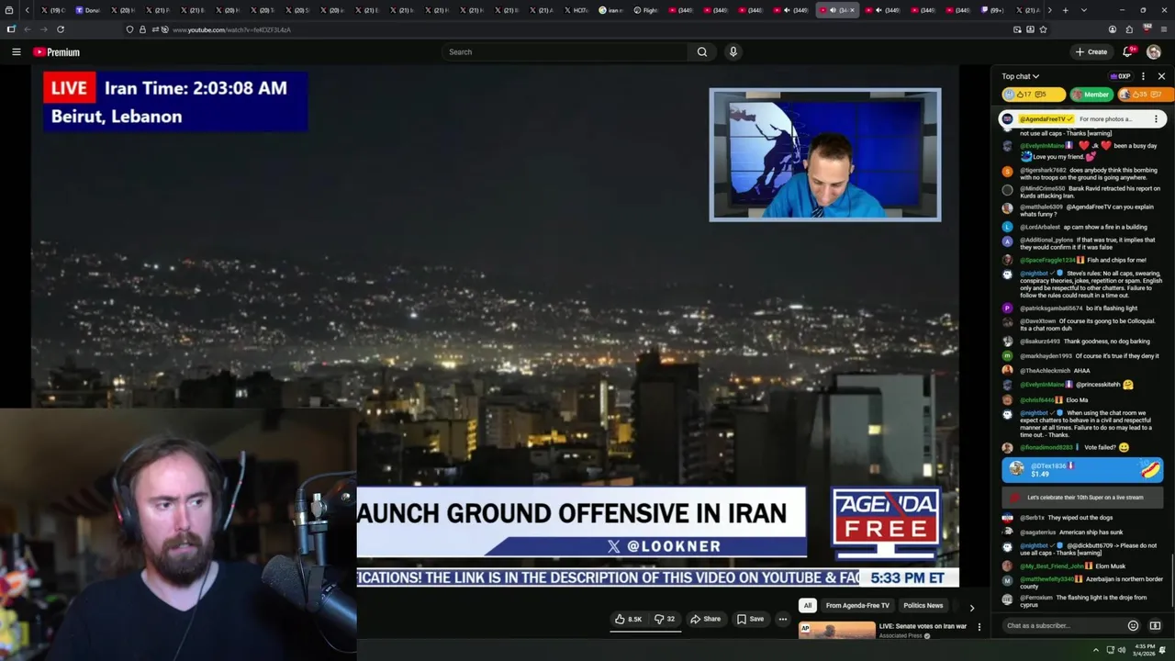Viewport: 1175px width, 661px height.
Task: Open @SpaceFraggle1234 chat username
Action: [1047, 260]
